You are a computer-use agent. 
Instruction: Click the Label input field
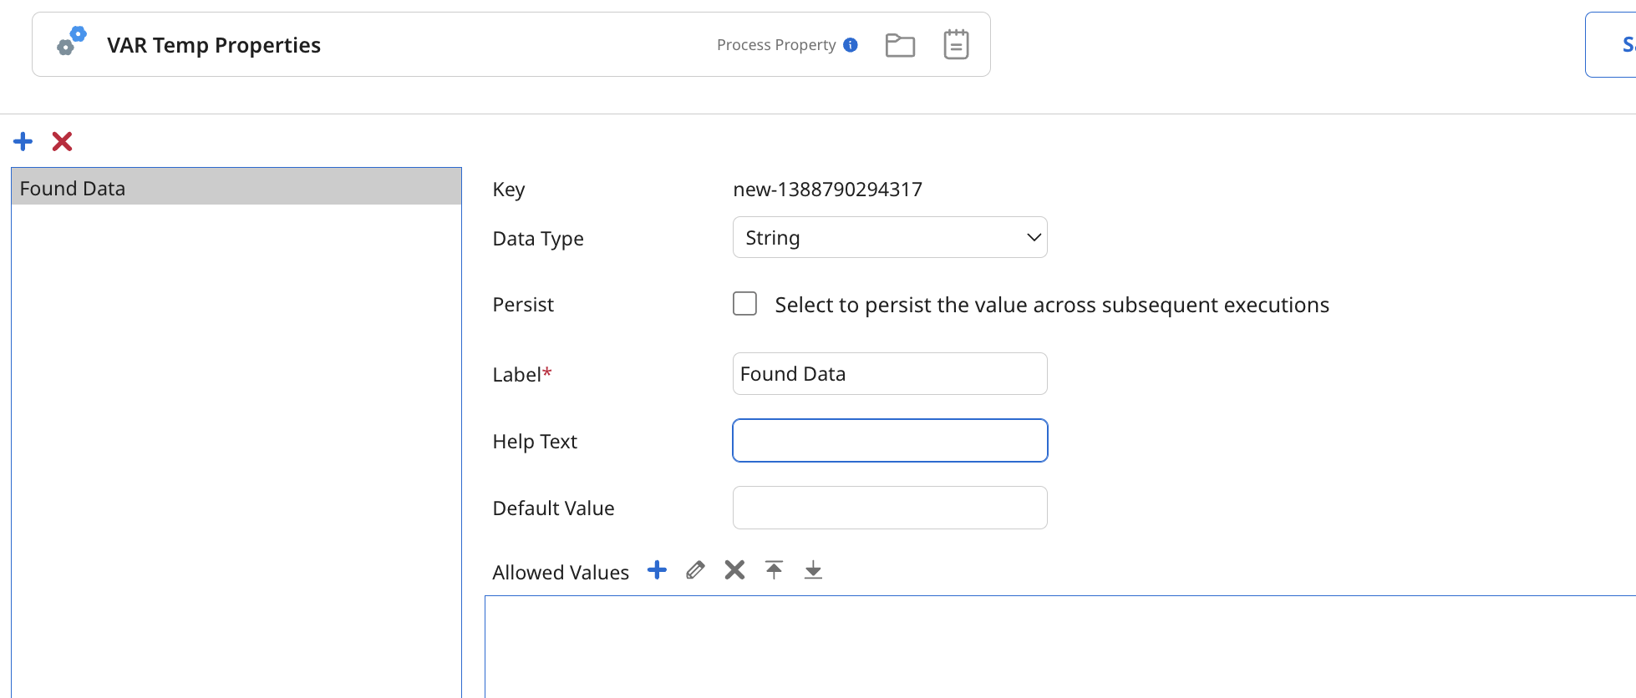tap(889, 374)
